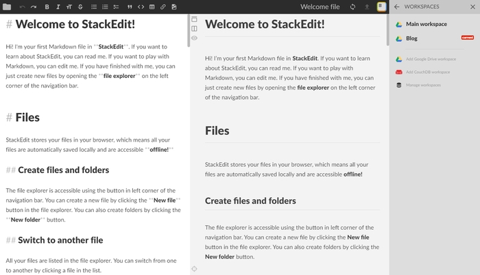The height and width of the screenshot is (275, 480).
Task: Click the Google Drive icon beside Blog
Action: (398, 39)
